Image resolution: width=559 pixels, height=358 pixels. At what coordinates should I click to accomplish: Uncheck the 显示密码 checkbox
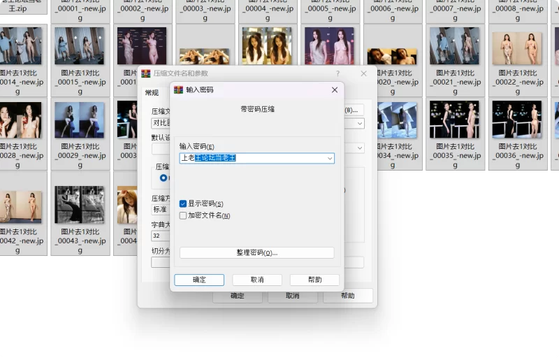183,203
